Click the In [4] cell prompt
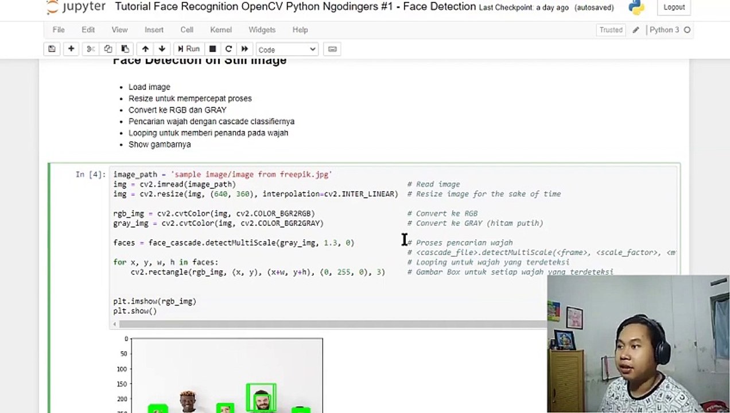The height and width of the screenshot is (413, 730). (91, 174)
